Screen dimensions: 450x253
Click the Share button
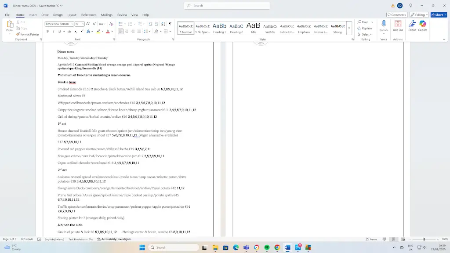tap(439, 14)
